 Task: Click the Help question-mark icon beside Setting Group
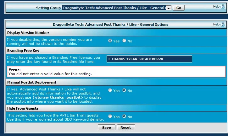pyautogui.click(x=222, y=7)
